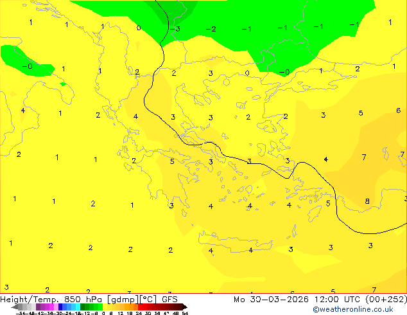Click the weatheronline.co.uk copyright link

(353, 309)
